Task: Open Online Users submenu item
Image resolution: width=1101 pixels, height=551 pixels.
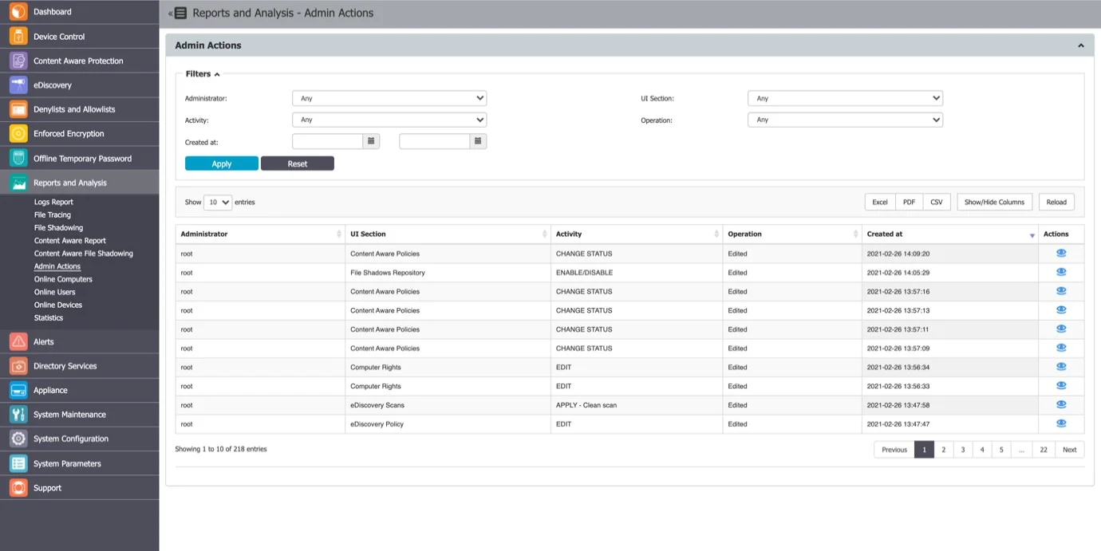Action: point(55,292)
